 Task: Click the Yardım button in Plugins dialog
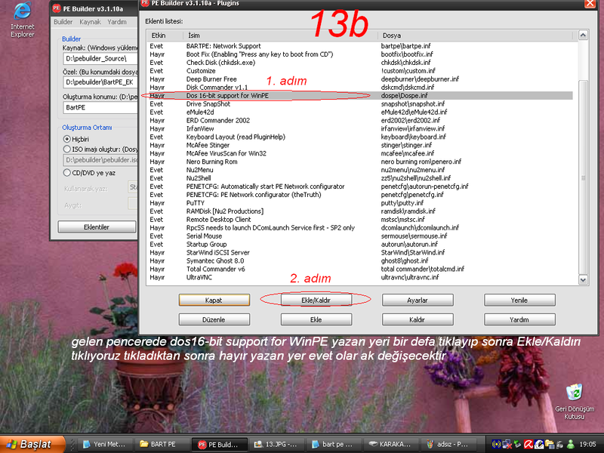point(519,319)
